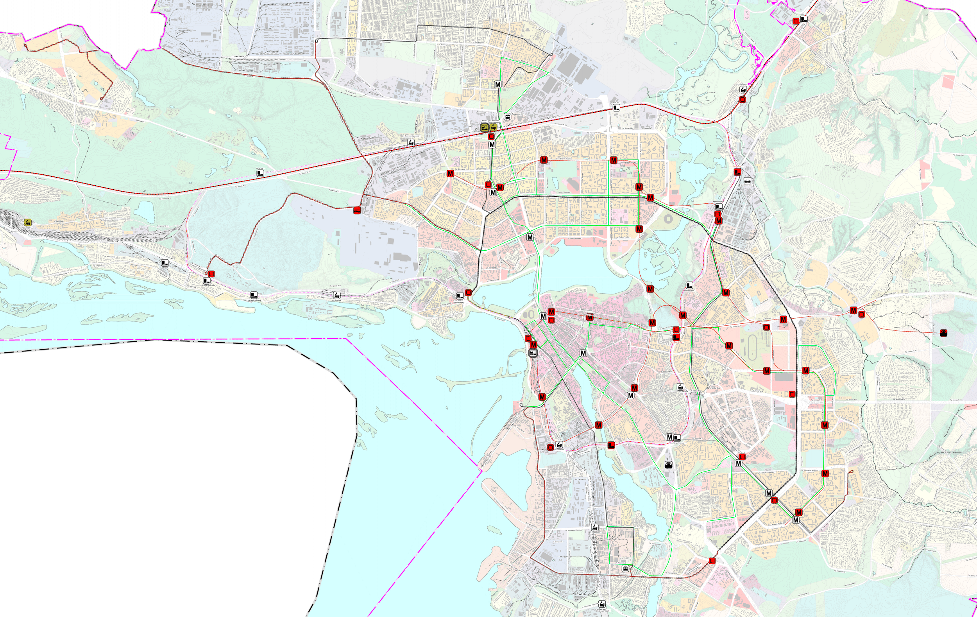Select the red bus icon ending the dark-red western line
977x617 pixels.
tap(357, 210)
